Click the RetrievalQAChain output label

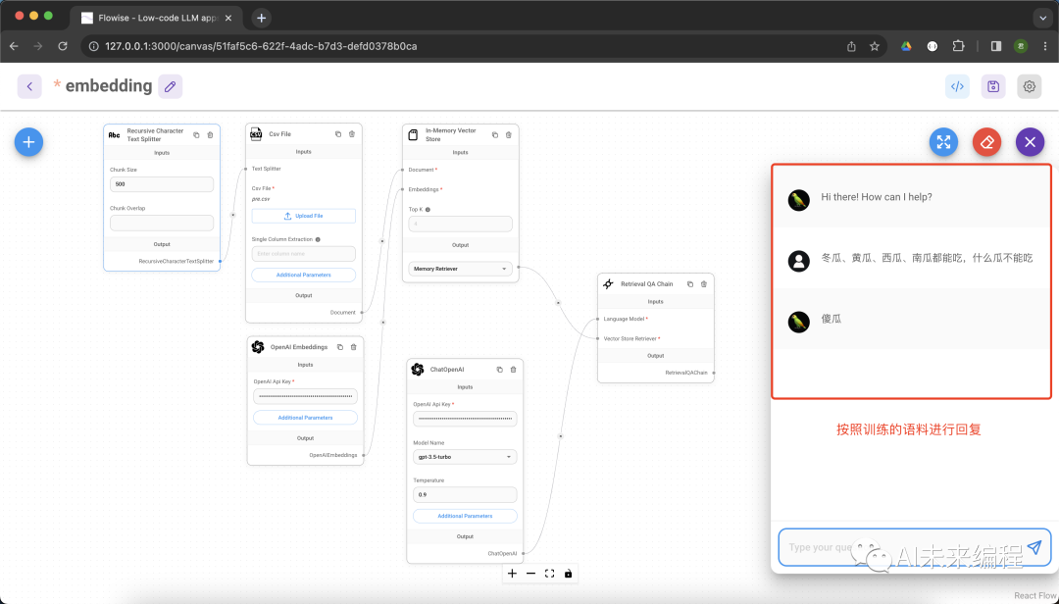[686, 373]
